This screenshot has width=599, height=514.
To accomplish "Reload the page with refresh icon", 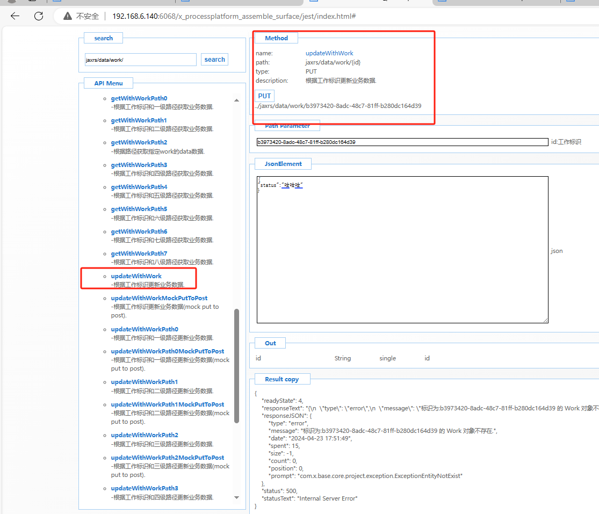I will click(39, 16).
